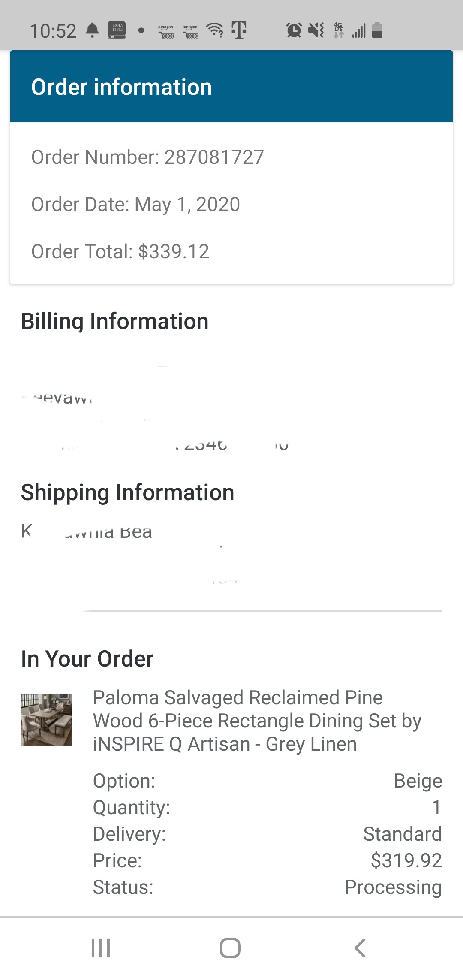463x978 pixels.
Task: Tap the Holy Bible notification icon
Action: 116,30
